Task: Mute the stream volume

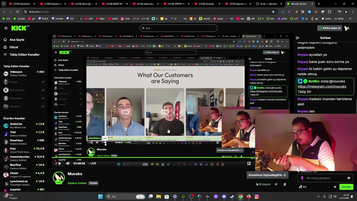Action: (68, 164)
